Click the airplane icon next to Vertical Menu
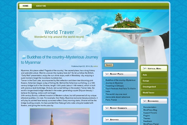 [x=144, y=68]
